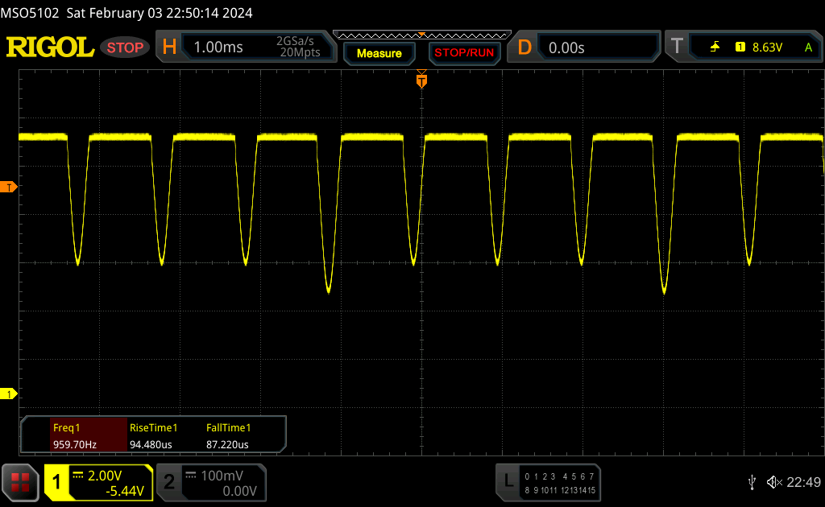Select the RiseTime1 measurement item
The width and height of the screenshot is (825, 507).
[x=153, y=435]
